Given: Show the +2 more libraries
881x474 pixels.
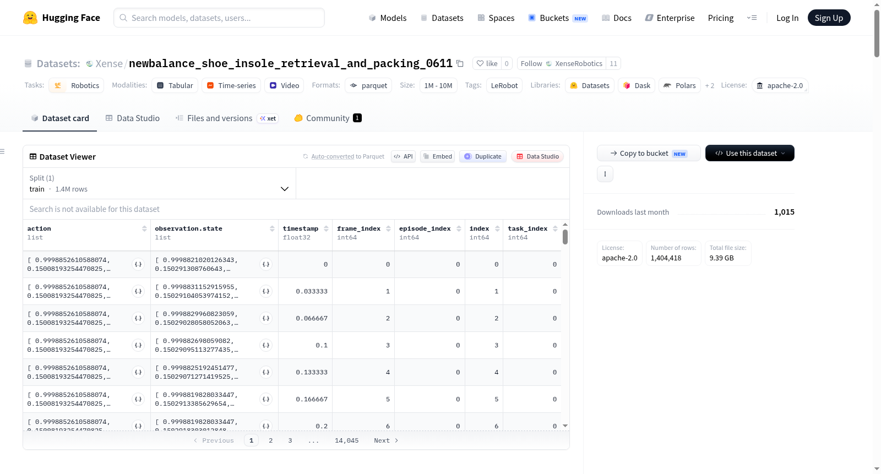Looking at the screenshot, I should click(x=710, y=86).
